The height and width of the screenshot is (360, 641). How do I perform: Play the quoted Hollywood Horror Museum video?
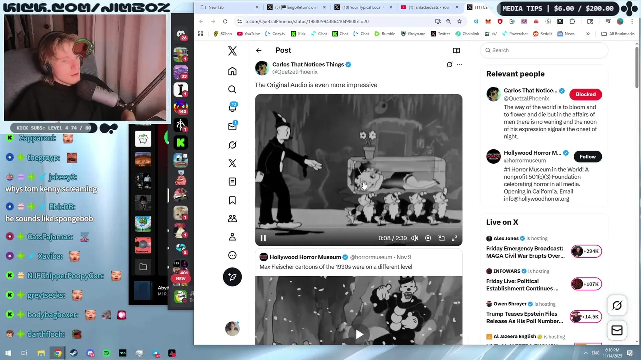click(359, 334)
